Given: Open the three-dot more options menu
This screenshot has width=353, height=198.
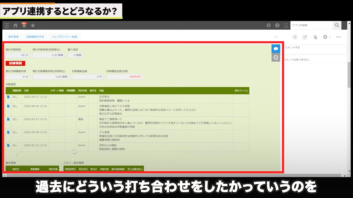Looking at the screenshot, I should click(338, 37).
